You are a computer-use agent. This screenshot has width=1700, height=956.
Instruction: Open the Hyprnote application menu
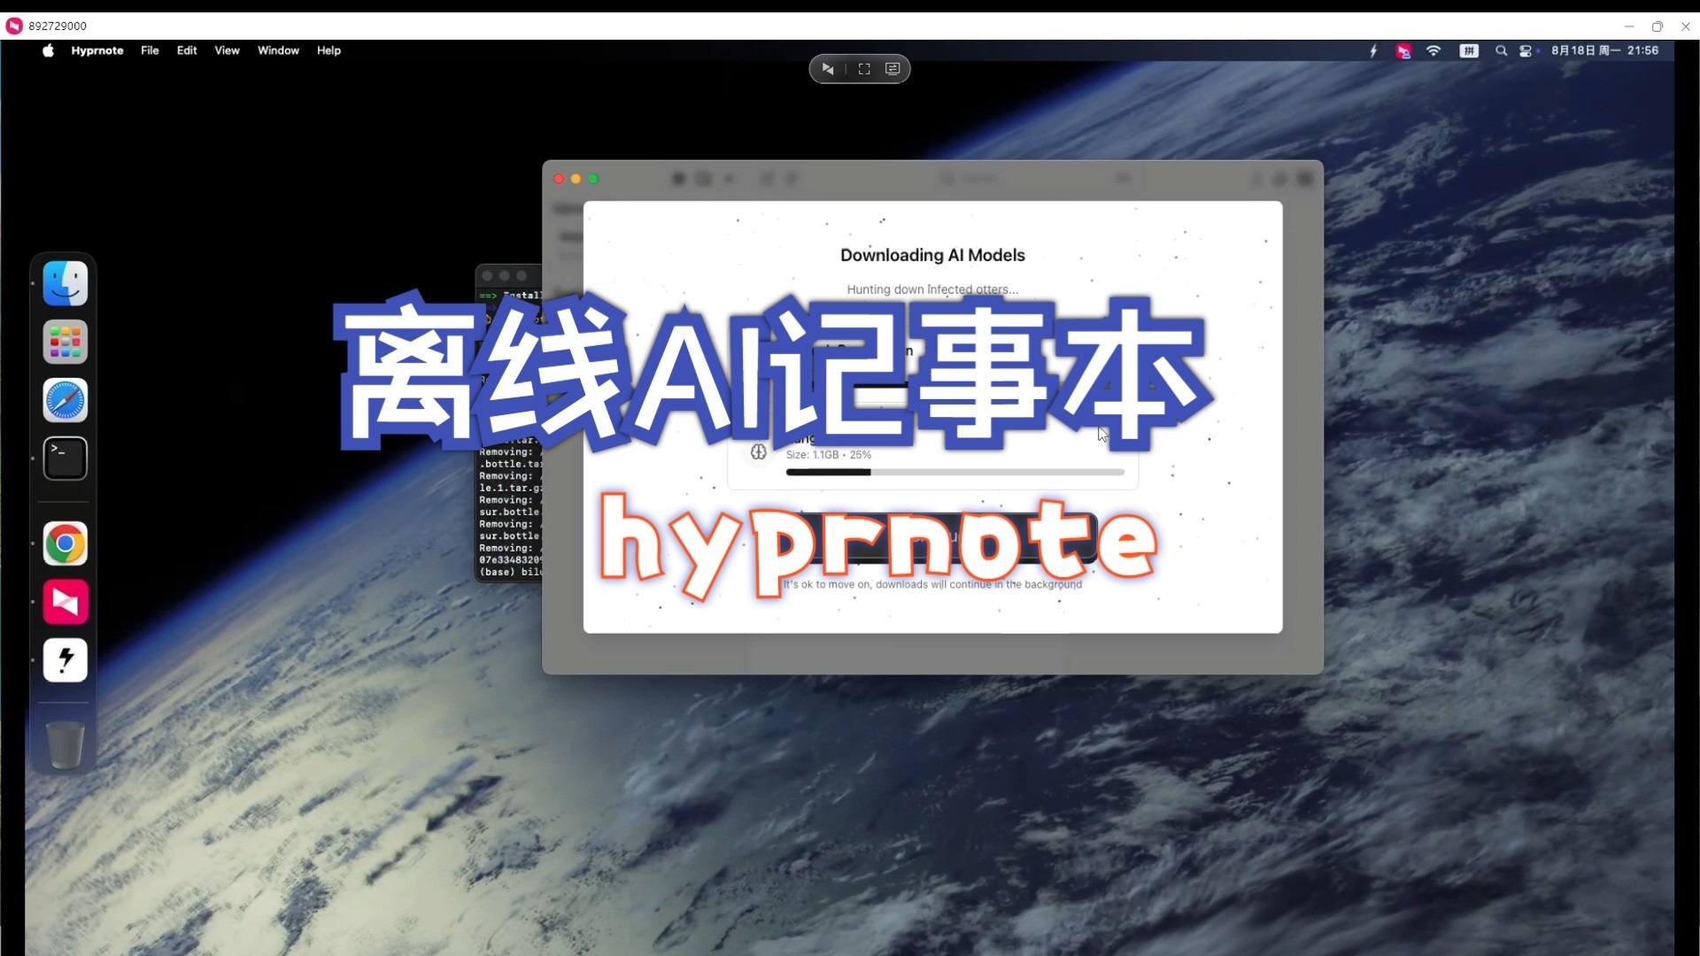pos(97,50)
